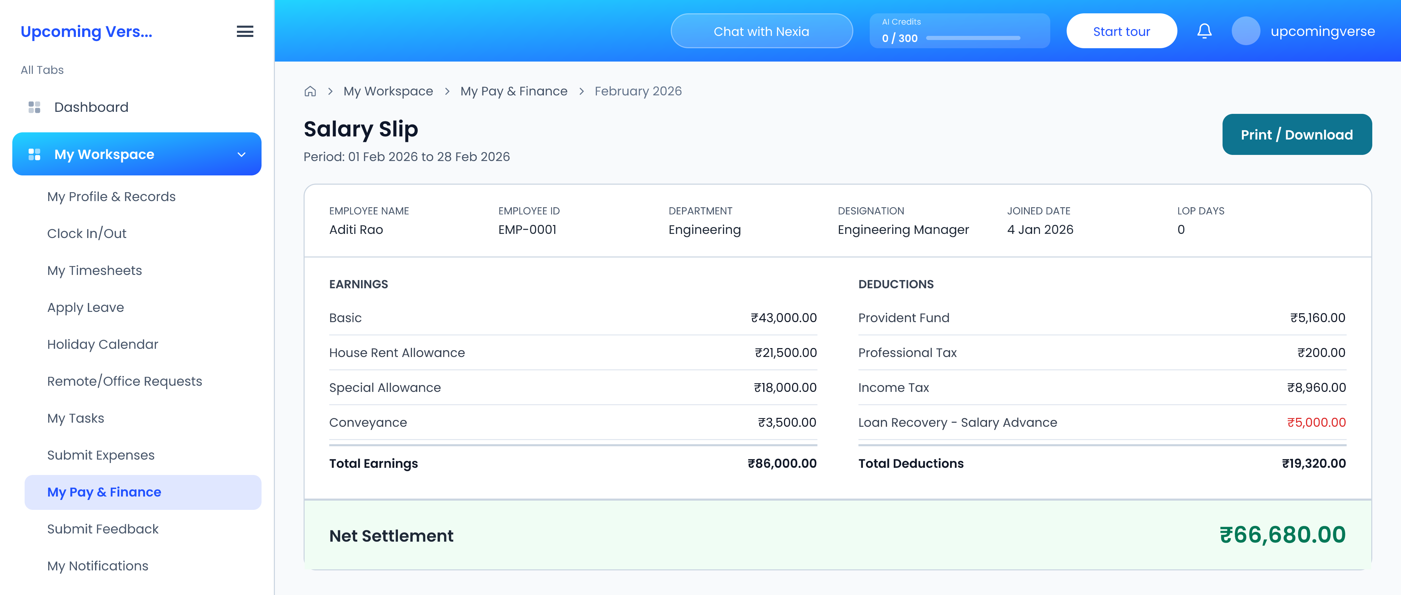Open the upcomingverse account name
Screen dimensions: 1401x595
(1322, 31)
